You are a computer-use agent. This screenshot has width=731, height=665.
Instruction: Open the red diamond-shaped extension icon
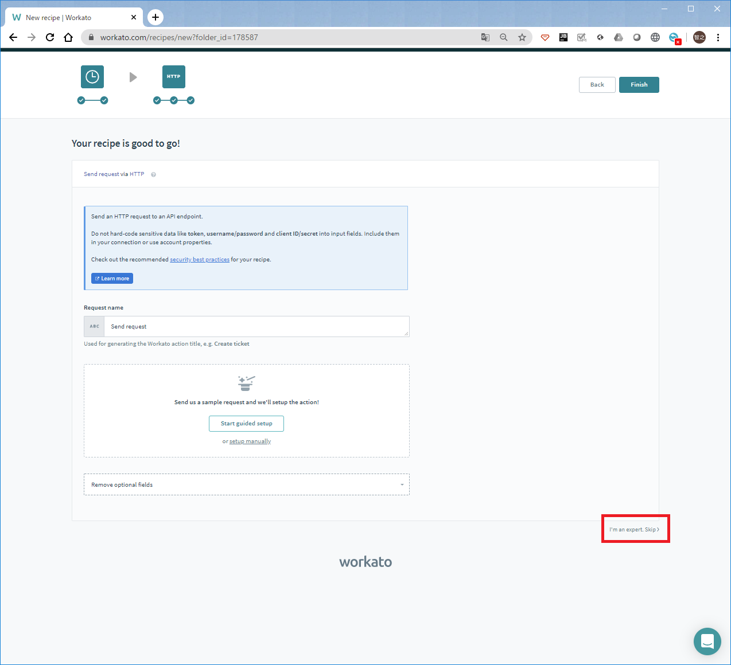click(x=545, y=37)
